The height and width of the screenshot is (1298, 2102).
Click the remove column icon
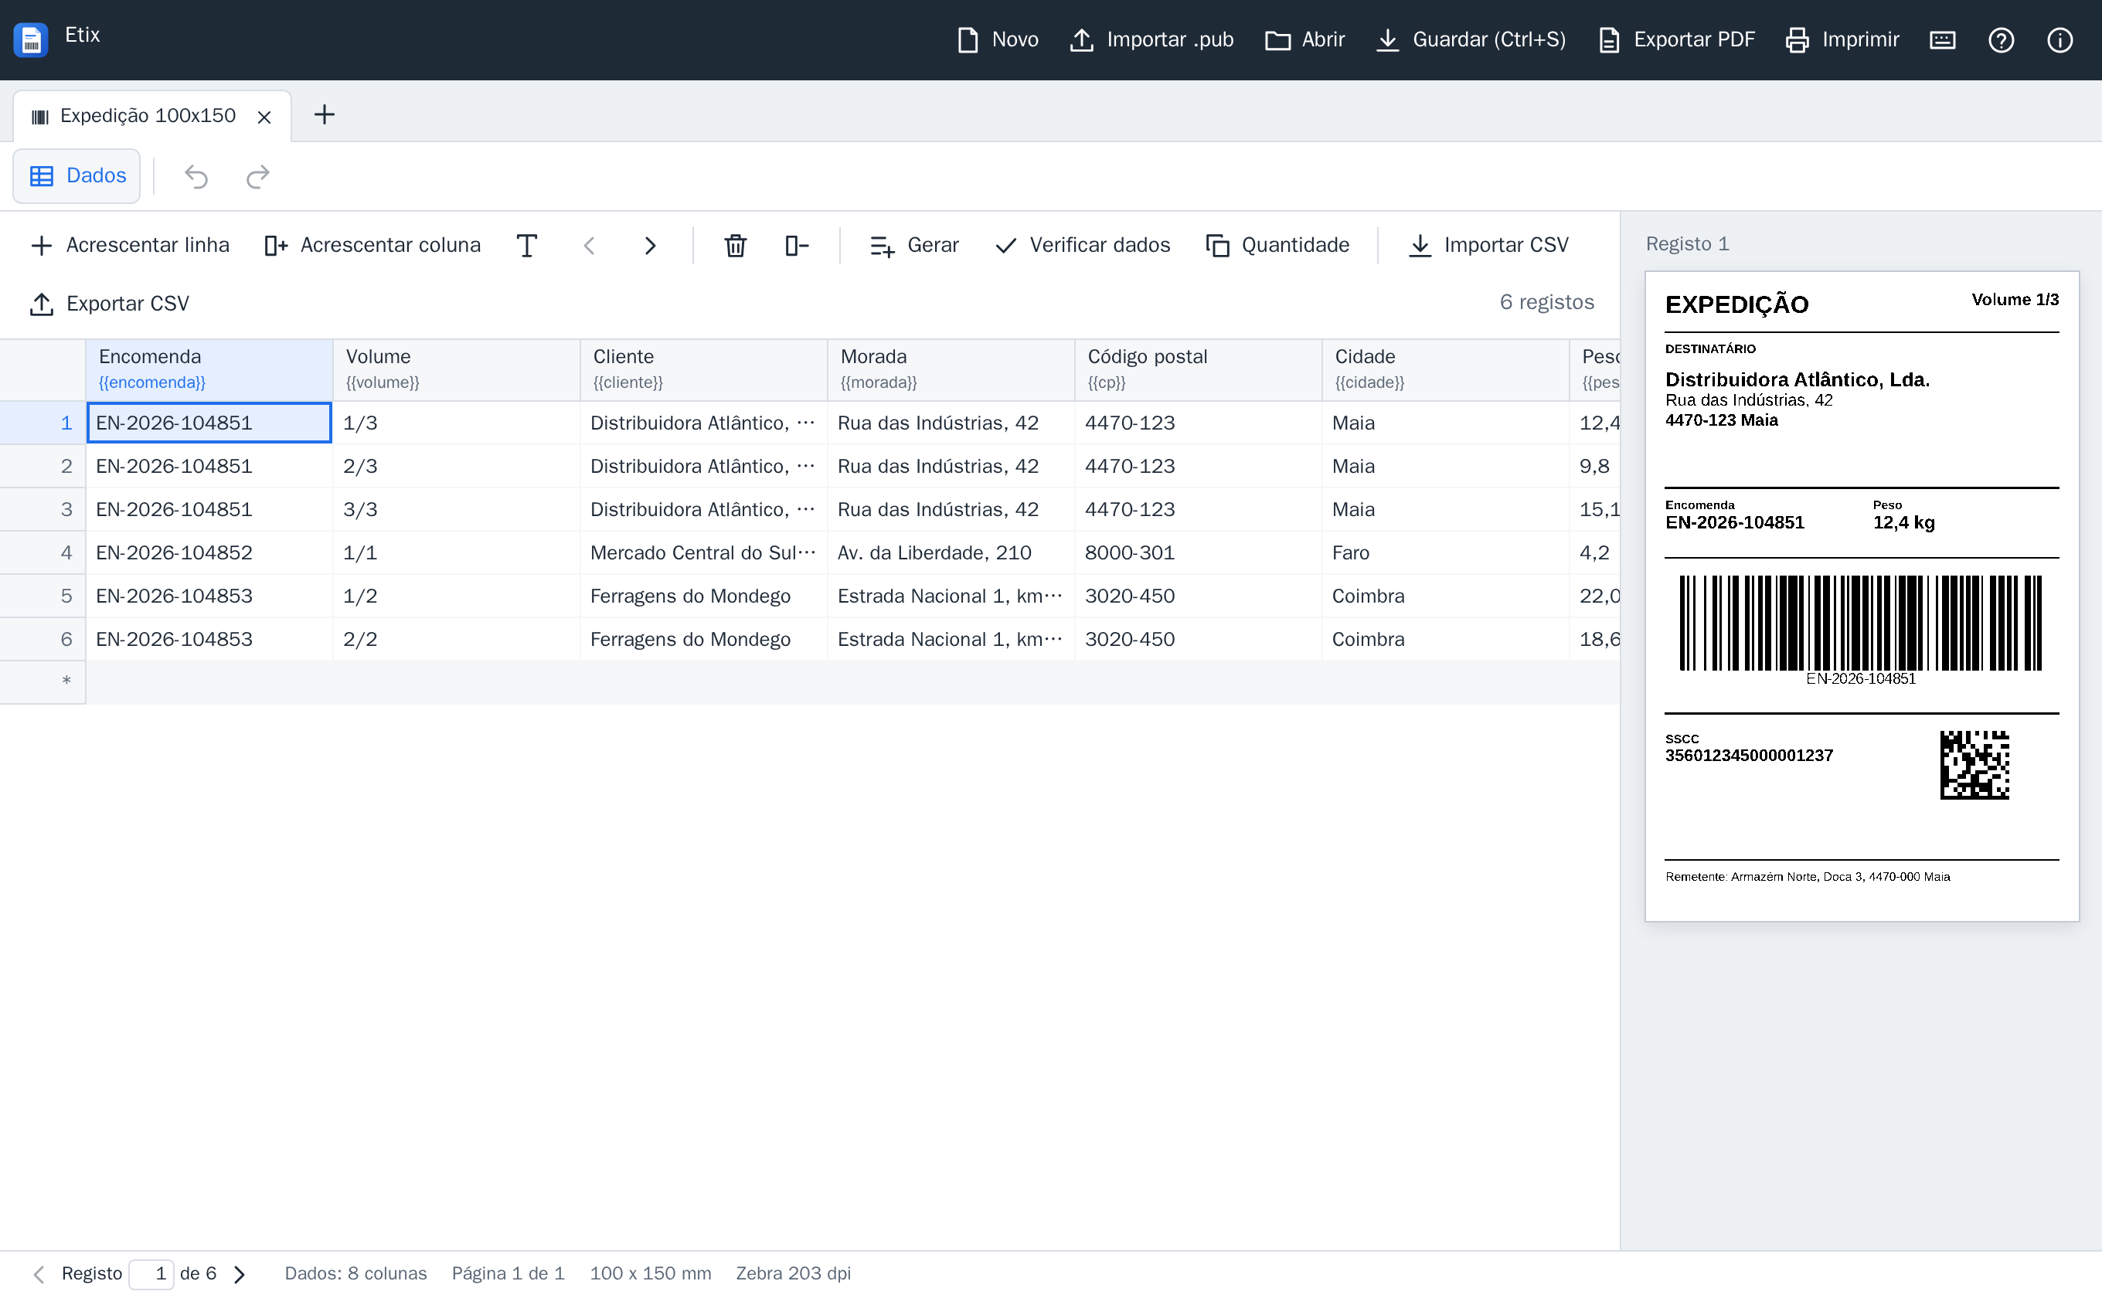(x=797, y=246)
